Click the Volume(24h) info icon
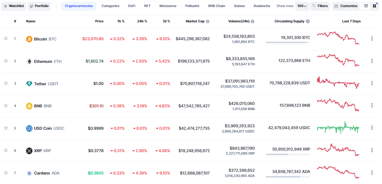The height and width of the screenshot is (184, 382). (252, 21)
